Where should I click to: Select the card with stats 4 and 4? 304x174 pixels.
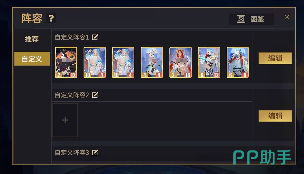click(152, 62)
